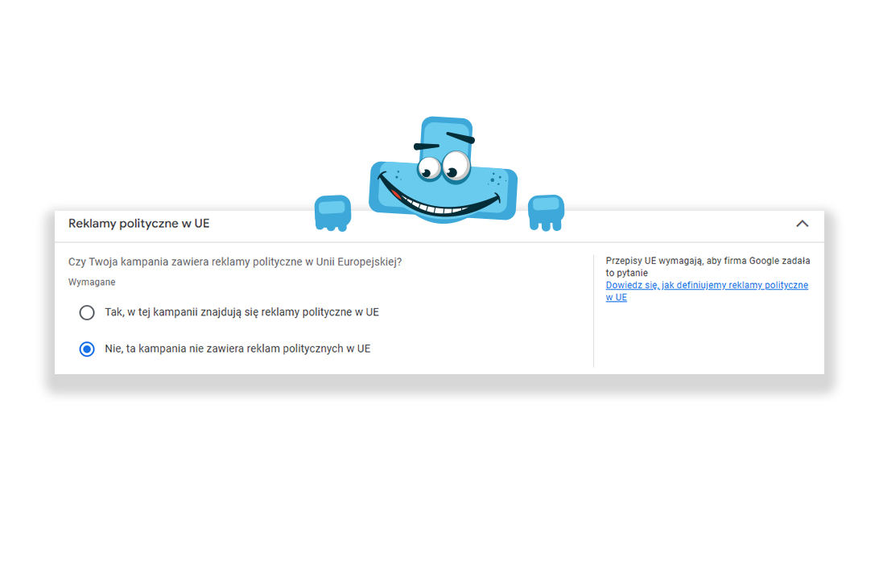Screen dimensions: 879x585
Task: Open the "Dowiedz się, jak definiujemy reklamy polityczne" link
Action: point(706,286)
